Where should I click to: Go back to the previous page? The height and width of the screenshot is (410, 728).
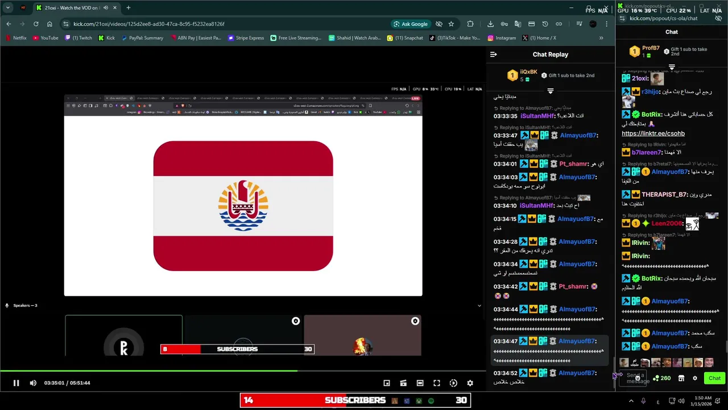tap(9, 24)
